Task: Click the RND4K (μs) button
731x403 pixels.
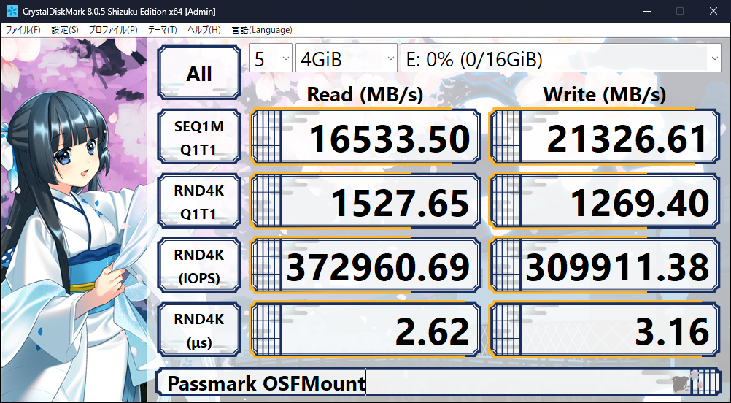Action: (199, 330)
